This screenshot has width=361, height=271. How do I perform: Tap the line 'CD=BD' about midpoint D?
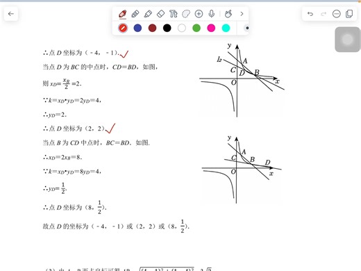[x=100, y=67]
